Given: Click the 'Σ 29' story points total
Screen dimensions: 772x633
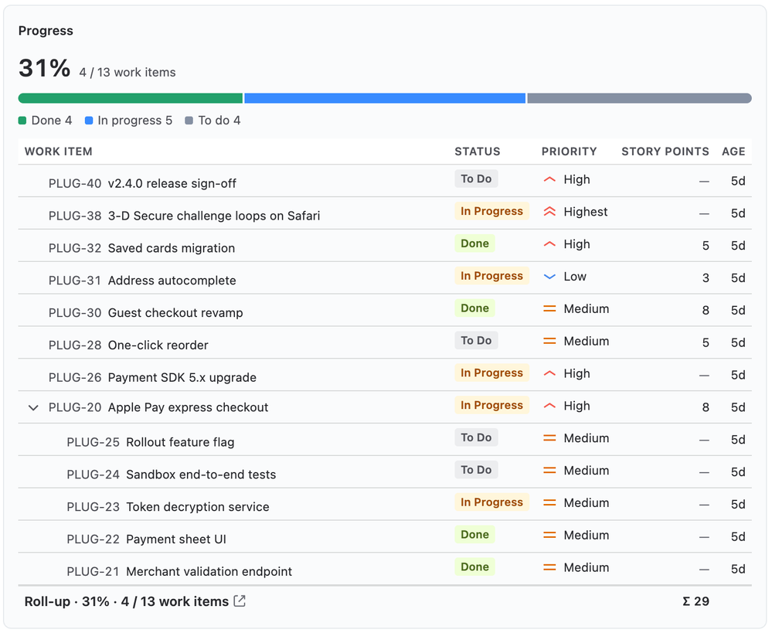Looking at the screenshot, I should point(695,601).
